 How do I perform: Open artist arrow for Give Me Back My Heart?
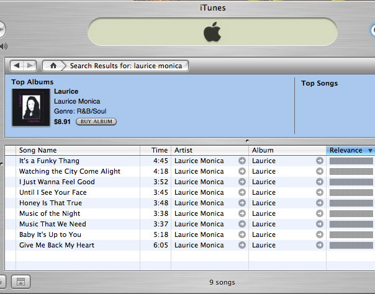(x=242, y=245)
